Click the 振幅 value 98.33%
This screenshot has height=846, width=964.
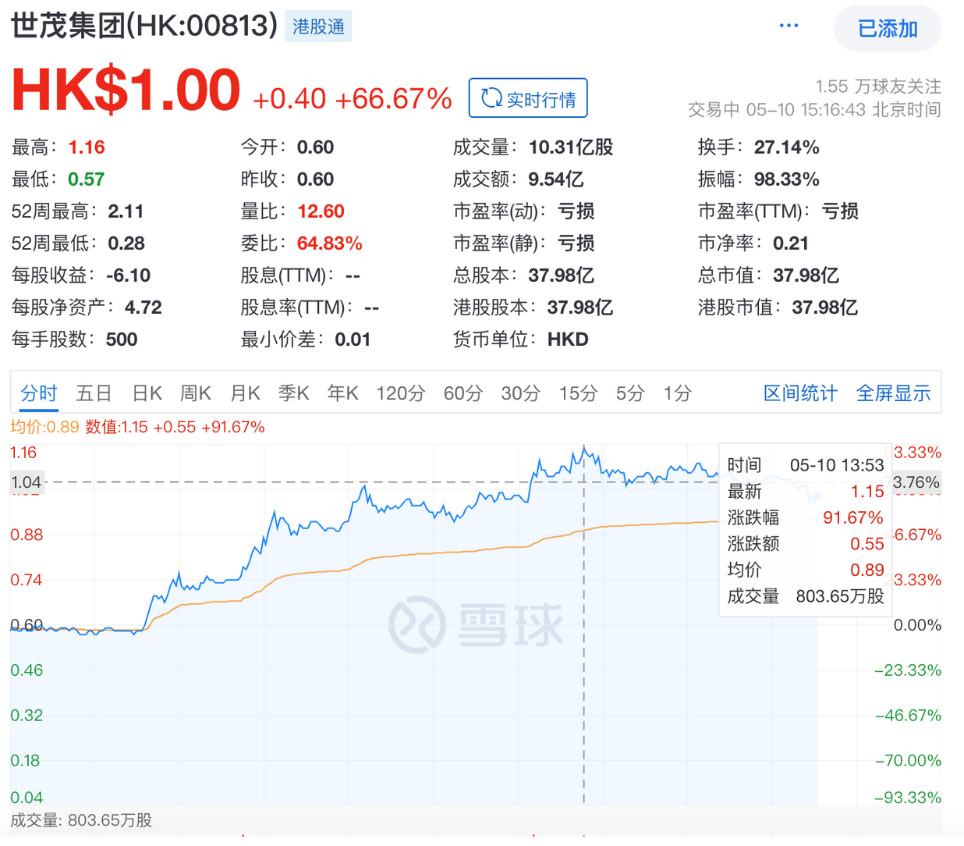pyautogui.click(x=787, y=180)
